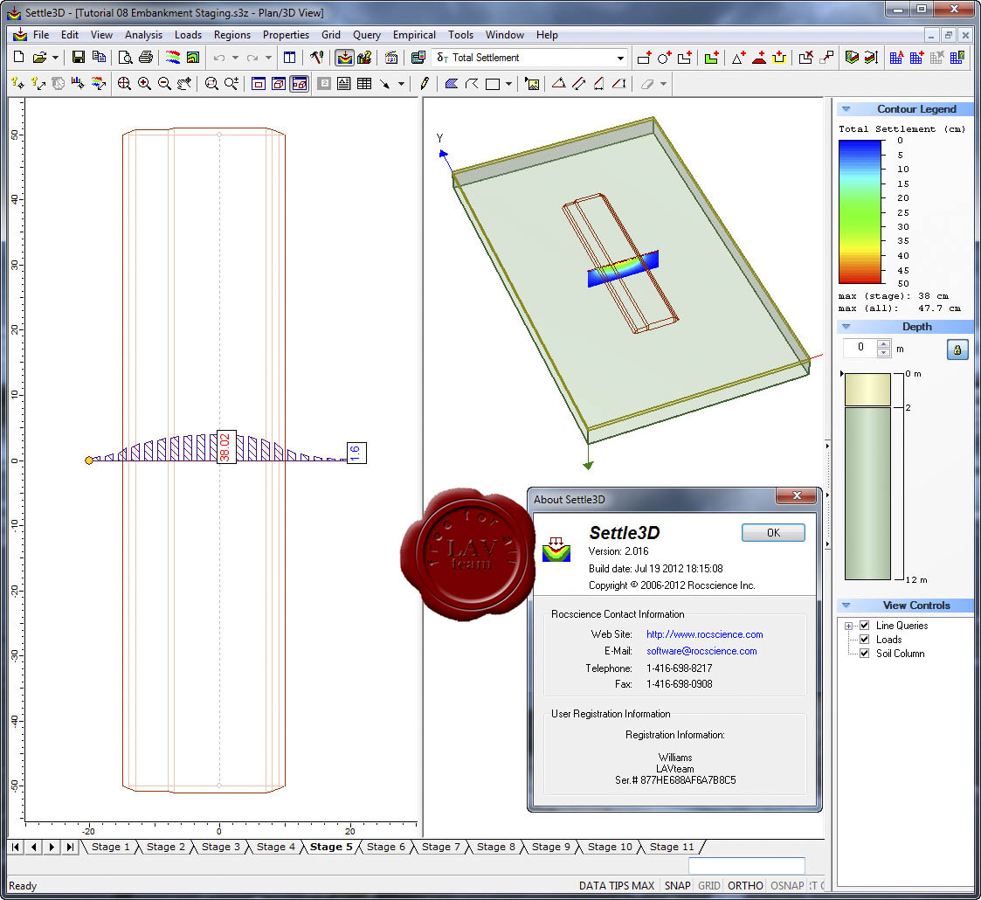Toggle SNAP in the status bar

point(677,886)
